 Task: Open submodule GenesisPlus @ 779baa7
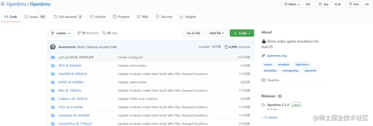tap(75, 124)
